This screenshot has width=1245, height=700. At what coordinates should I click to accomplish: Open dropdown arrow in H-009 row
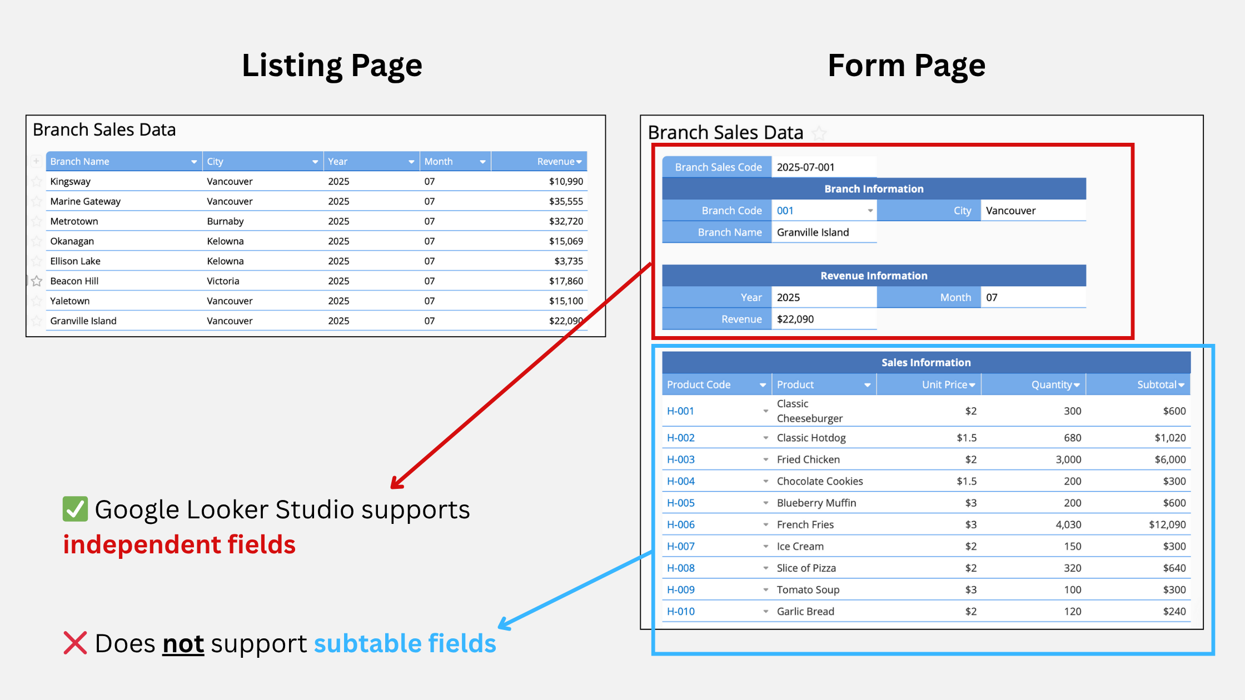coord(765,589)
